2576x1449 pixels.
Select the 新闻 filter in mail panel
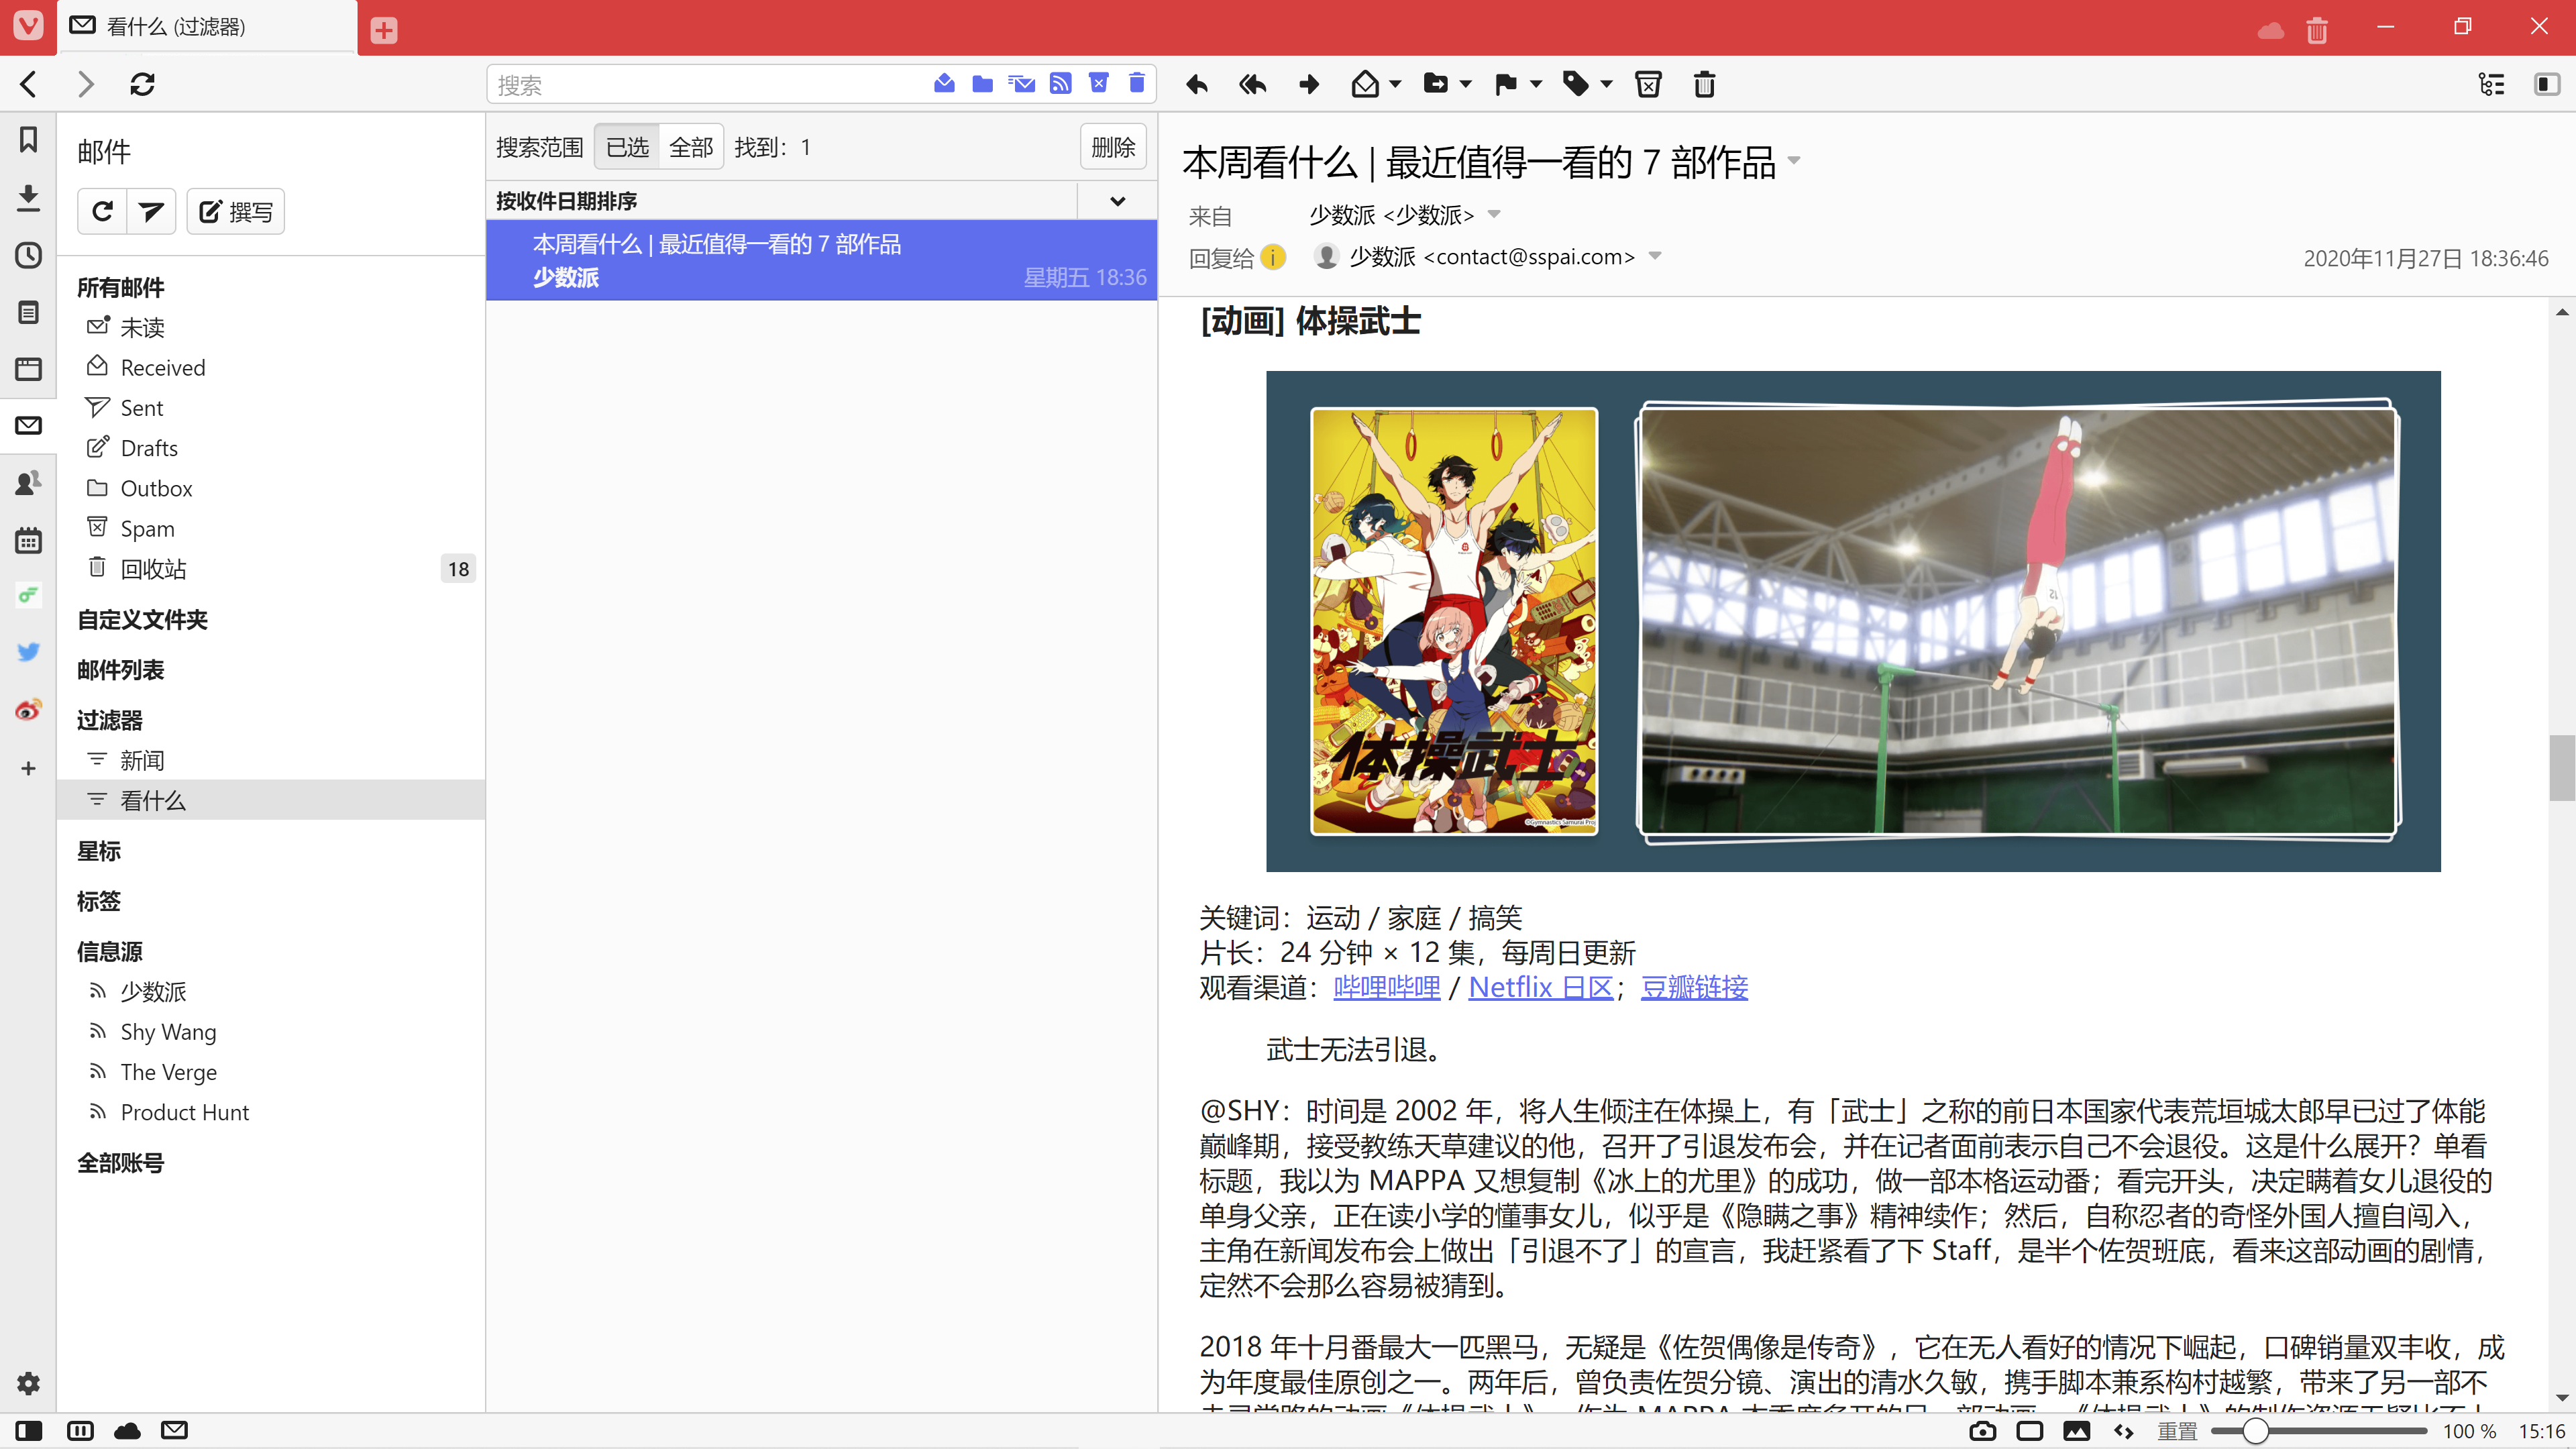click(142, 761)
